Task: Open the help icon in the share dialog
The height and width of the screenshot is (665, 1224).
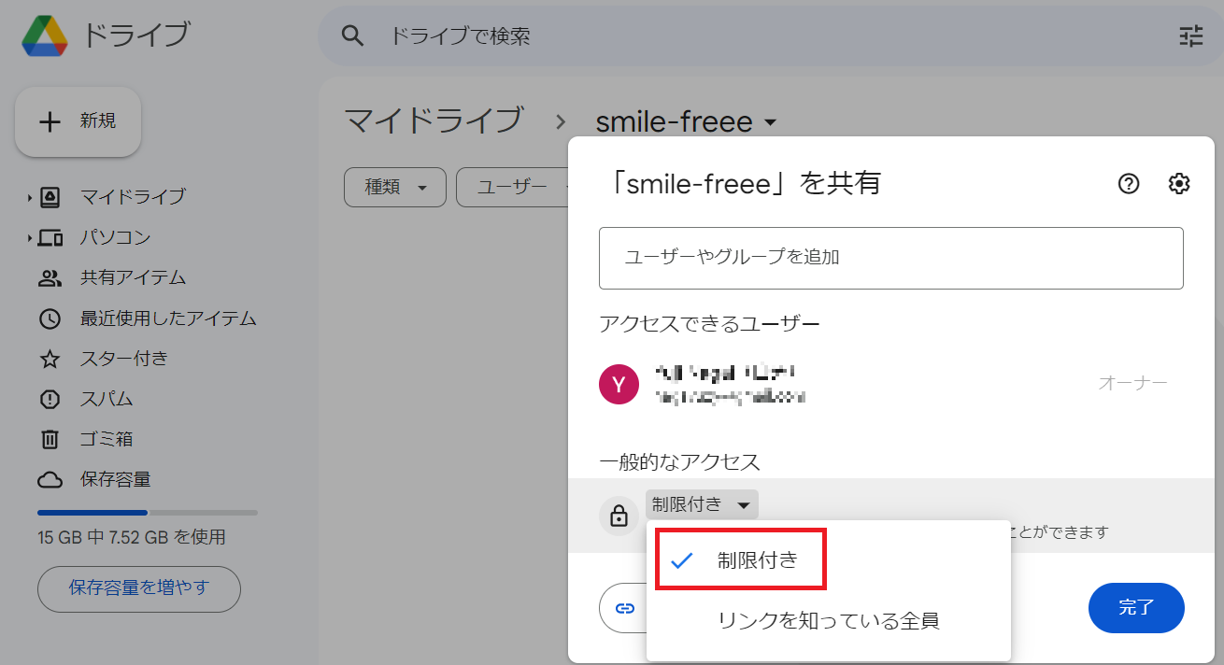Action: (1129, 184)
